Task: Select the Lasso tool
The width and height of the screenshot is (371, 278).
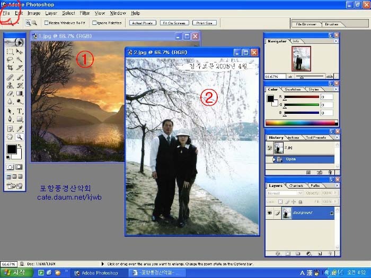Action: coord(10,59)
